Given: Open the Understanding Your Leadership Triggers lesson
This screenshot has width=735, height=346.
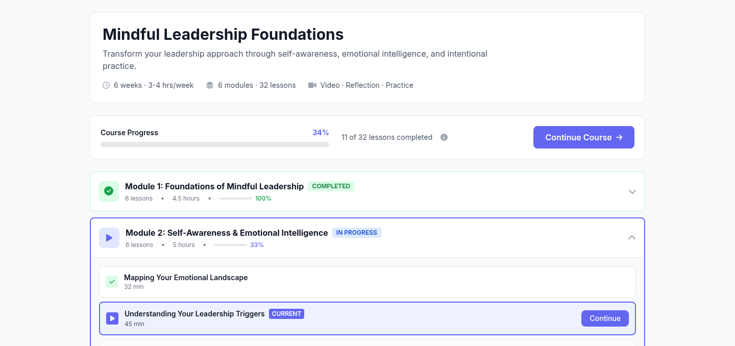Looking at the screenshot, I should pyautogui.click(x=194, y=314).
